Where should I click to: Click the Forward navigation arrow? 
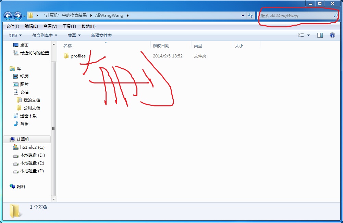[x=17, y=16]
